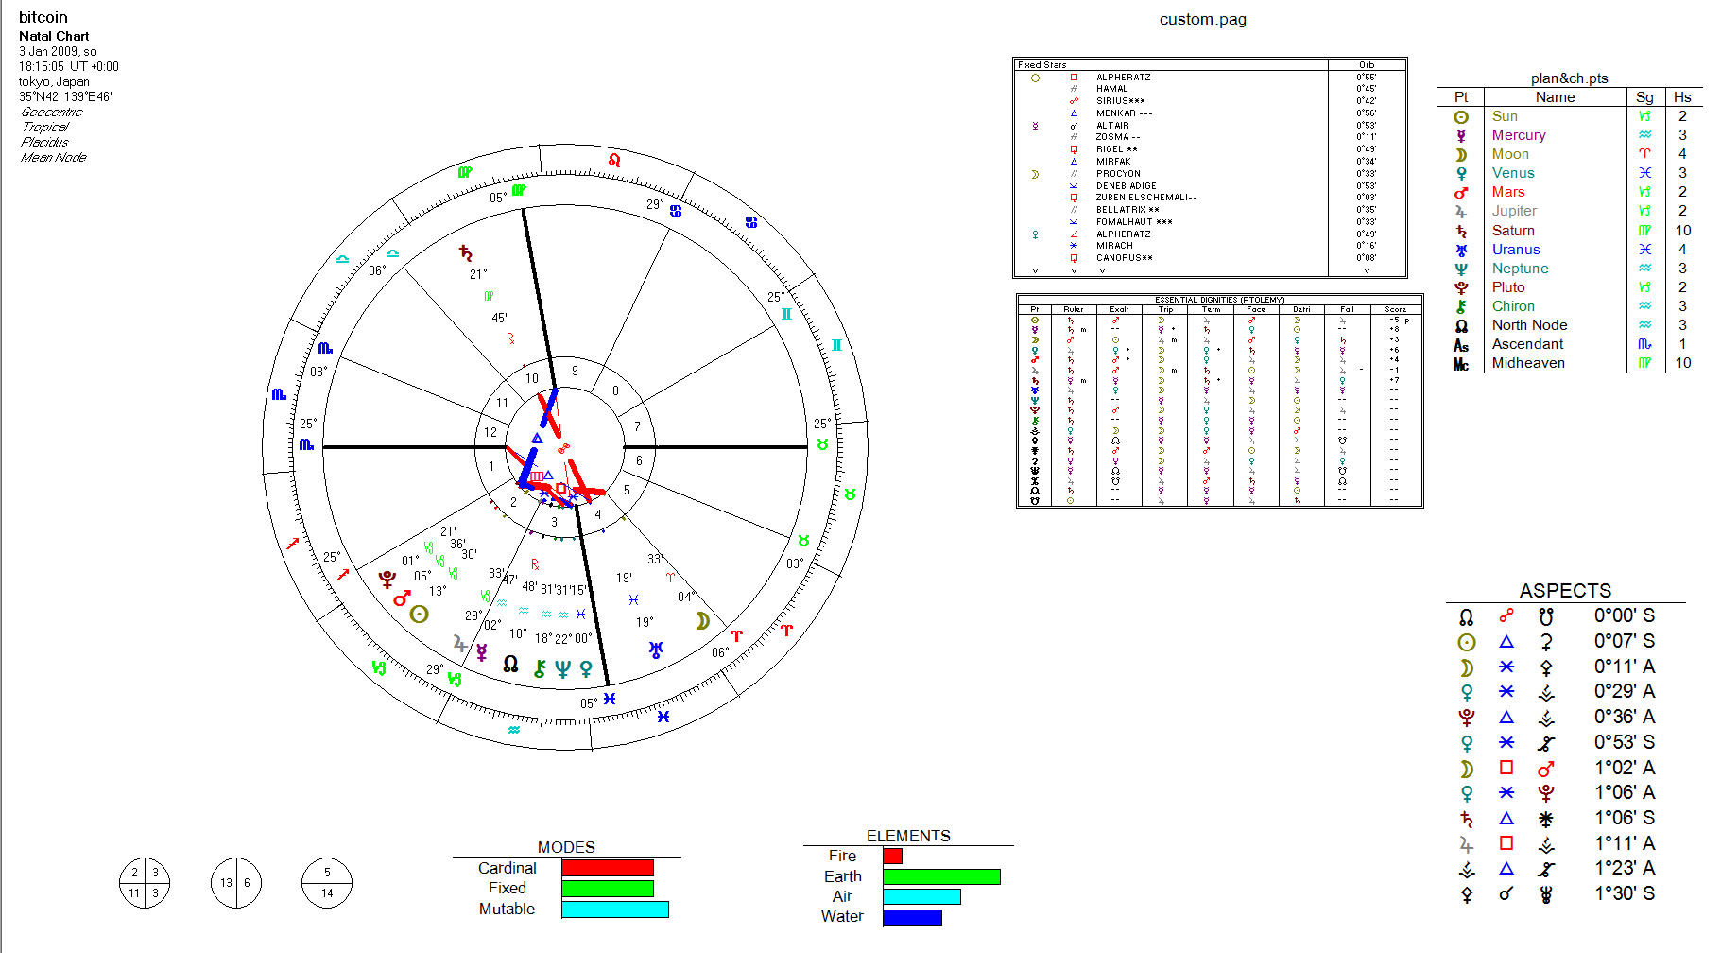Screen dimensions: 1721x953
Task: Open the Orb column chevron in Fixed Stars table
Action: (x=1368, y=269)
